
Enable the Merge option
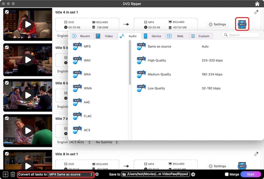pos(227,174)
